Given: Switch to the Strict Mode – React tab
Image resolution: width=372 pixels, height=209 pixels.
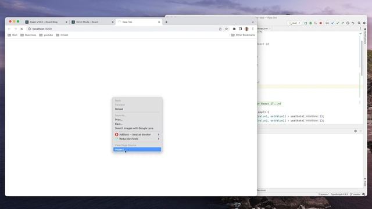Looking at the screenshot, I should coord(92,22).
